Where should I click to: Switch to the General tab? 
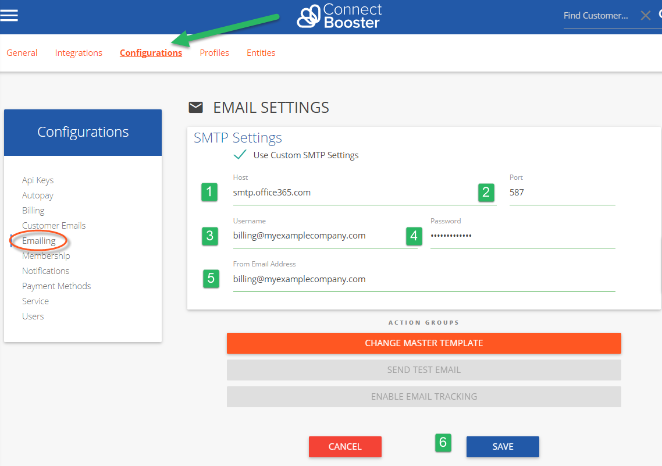coord(22,53)
